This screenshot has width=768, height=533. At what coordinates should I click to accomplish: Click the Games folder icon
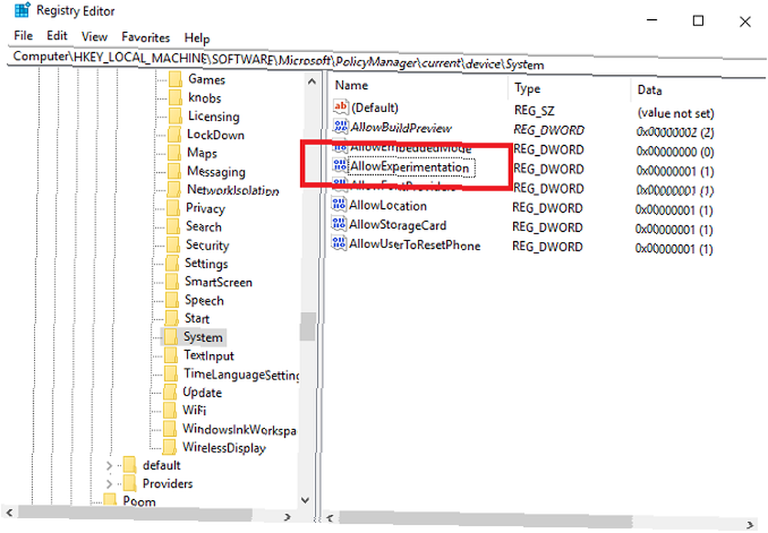point(175,79)
